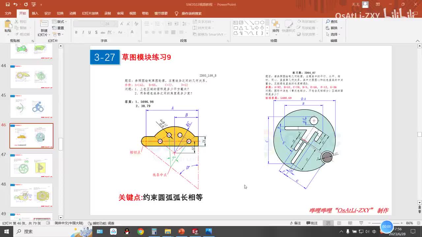The height and width of the screenshot is (237, 422).
Task: Open File Explorer from taskbar
Action: (x=168, y=231)
